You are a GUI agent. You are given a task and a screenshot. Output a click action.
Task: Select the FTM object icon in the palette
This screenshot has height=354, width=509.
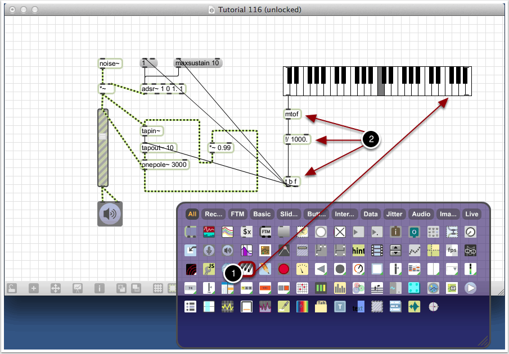[x=265, y=232]
